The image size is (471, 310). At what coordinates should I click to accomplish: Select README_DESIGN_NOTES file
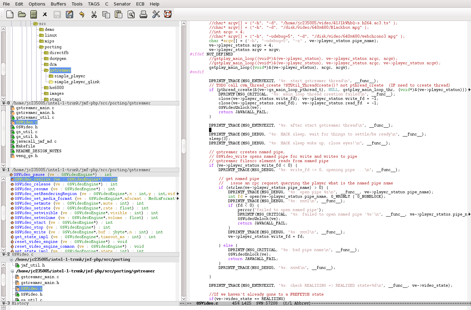point(39,151)
